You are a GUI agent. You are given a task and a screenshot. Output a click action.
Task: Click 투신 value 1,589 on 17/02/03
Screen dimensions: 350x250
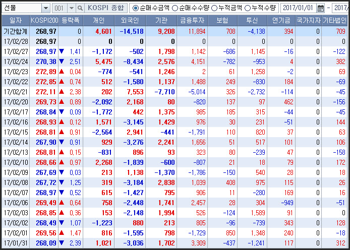tap(258, 213)
